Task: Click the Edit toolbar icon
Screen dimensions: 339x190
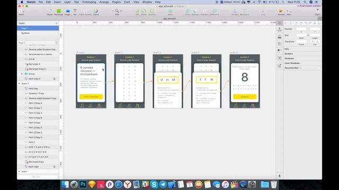Action: pos(137,12)
